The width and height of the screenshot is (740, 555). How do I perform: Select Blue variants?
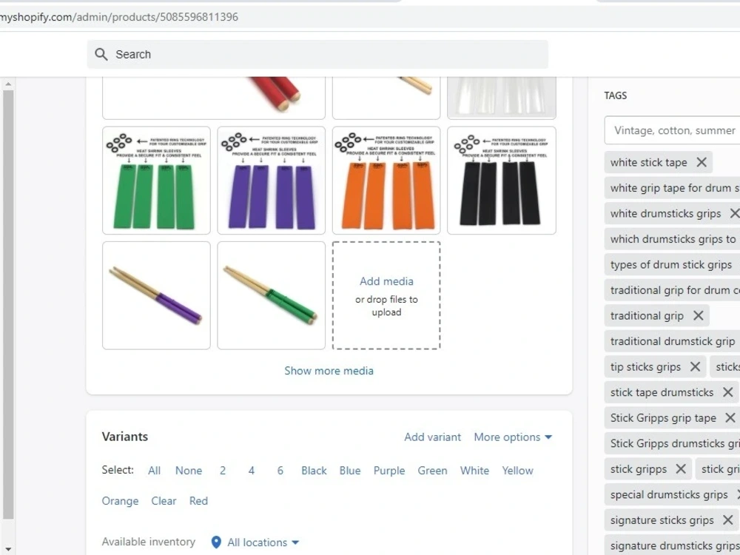[x=350, y=471]
